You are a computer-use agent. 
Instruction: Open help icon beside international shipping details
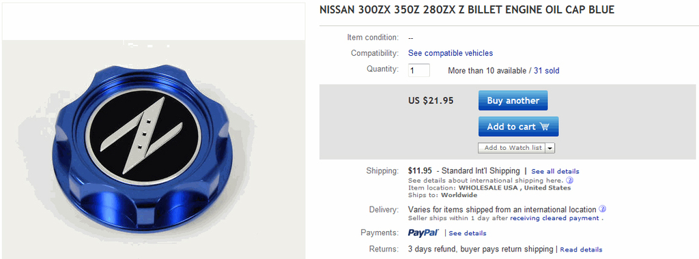tap(569, 181)
